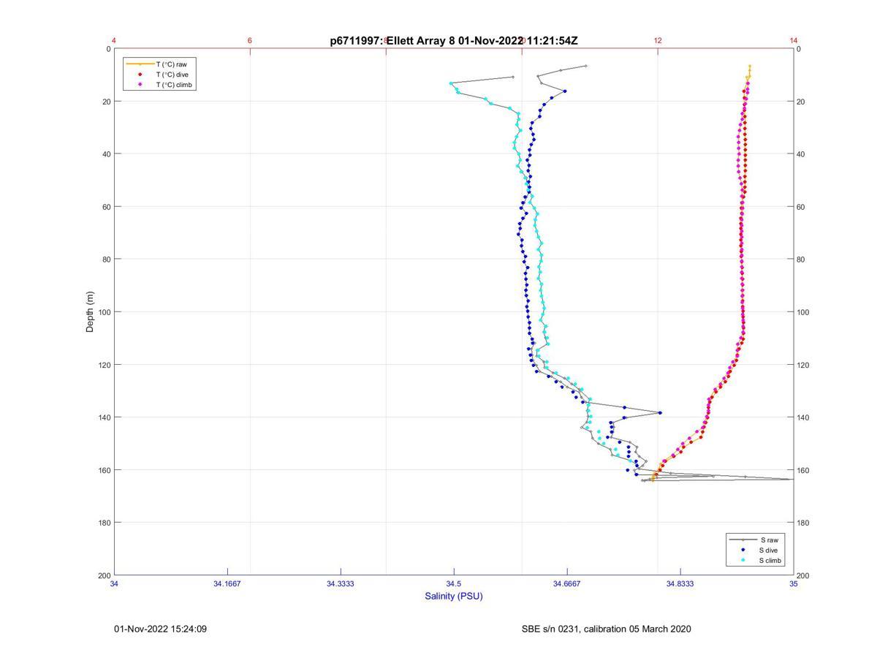877x647 pixels.
Task: Click the 100 tick on left depth axis
Action: point(105,312)
